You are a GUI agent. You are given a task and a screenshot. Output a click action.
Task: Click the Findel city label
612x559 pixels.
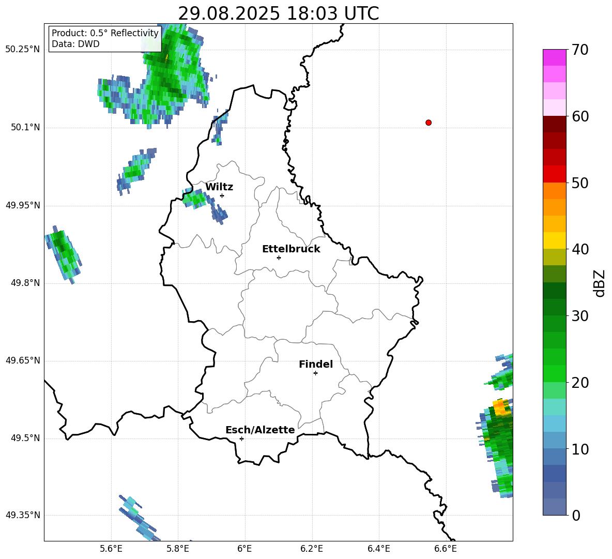coord(316,364)
